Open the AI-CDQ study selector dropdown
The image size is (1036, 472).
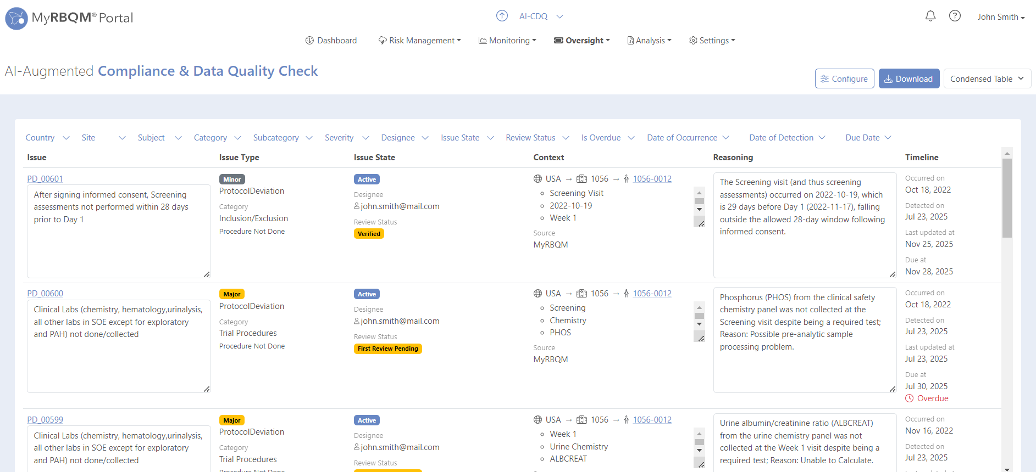coord(541,16)
